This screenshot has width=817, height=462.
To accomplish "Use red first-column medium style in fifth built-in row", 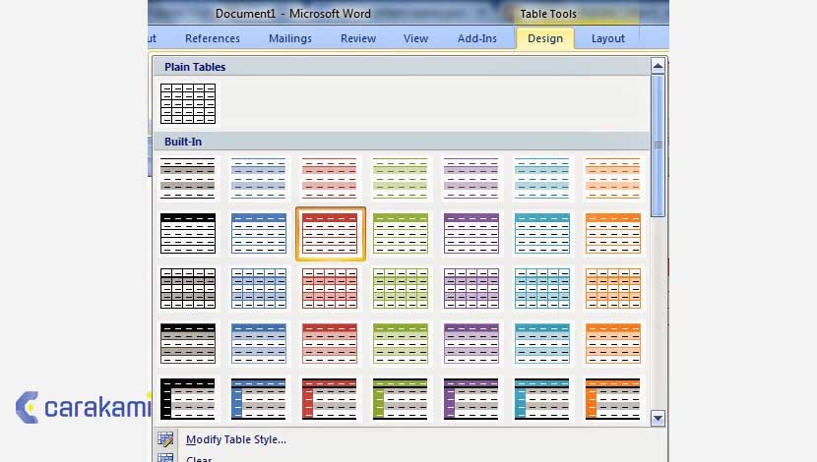I will coord(330,399).
